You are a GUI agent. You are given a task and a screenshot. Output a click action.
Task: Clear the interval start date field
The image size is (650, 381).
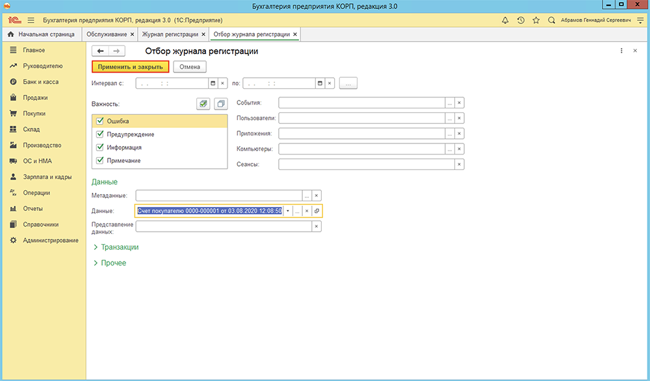[222, 83]
